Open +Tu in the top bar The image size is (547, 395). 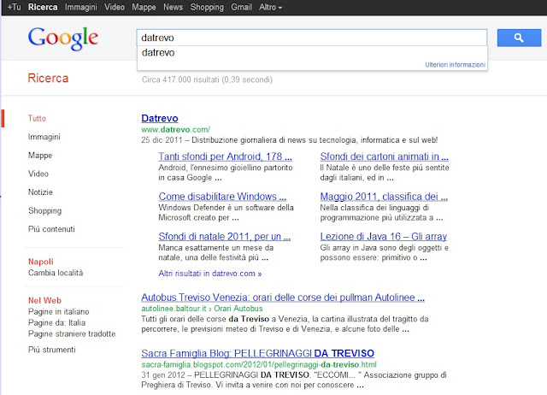(x=14, y=7)
